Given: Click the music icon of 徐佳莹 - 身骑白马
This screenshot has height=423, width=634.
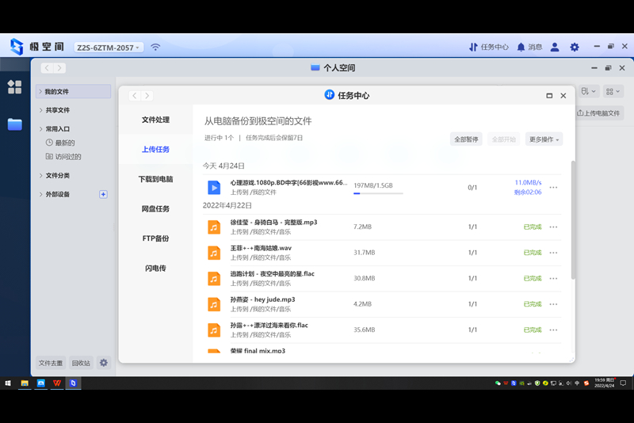Looking at the screenshot, I should coord(214,227).
